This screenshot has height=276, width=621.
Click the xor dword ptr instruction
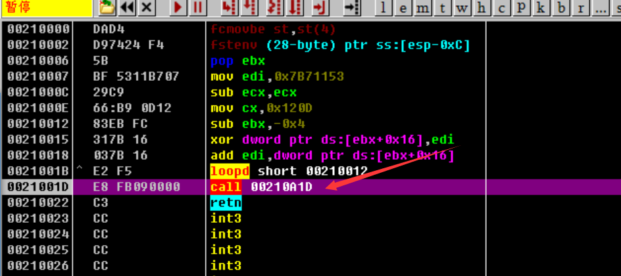pos(332,139)
